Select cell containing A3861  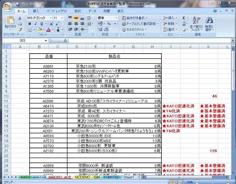[x=48, y=66]
